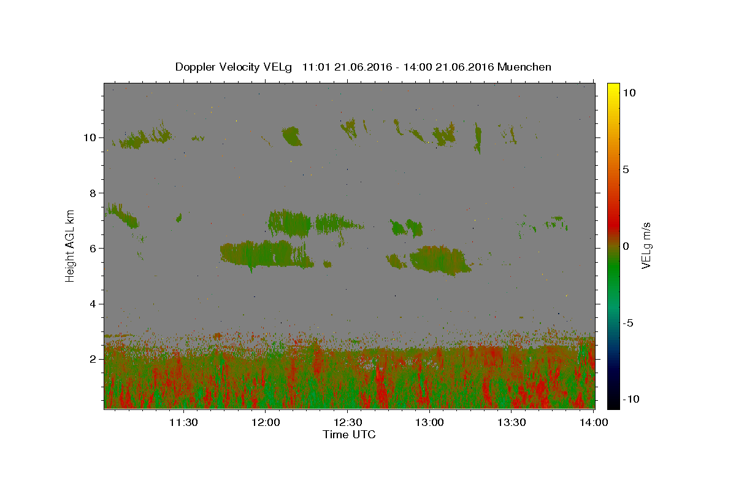Click the 'VELg m/s' colorbar label
Screen dimensions: 736x491
[x=646, y=245]
